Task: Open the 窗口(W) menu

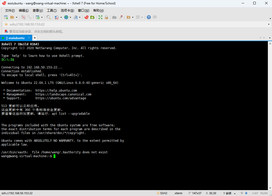Action: 84,11
